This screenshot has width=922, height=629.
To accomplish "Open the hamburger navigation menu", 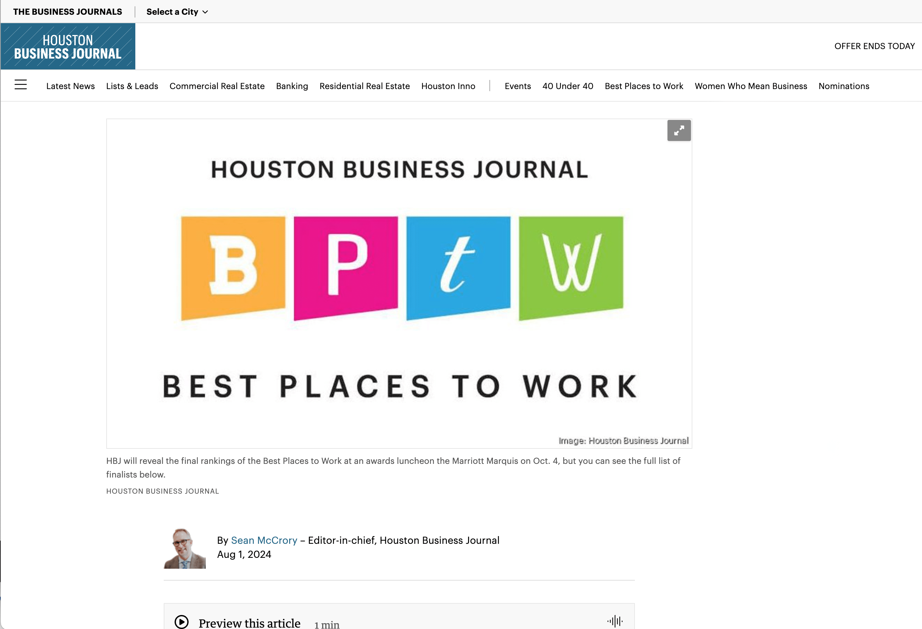I will 21,85.
